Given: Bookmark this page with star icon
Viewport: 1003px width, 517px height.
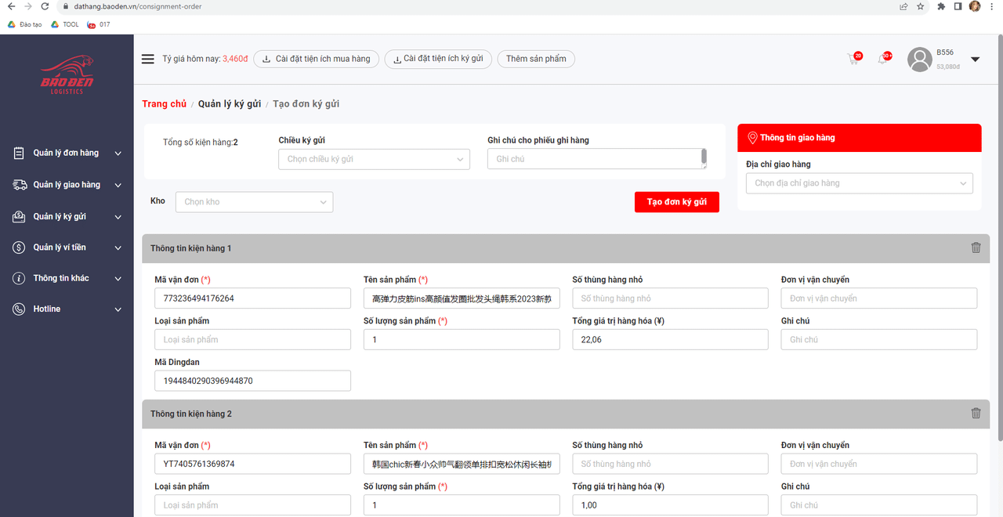Looking at the screenshot, I should coord(921,6).
